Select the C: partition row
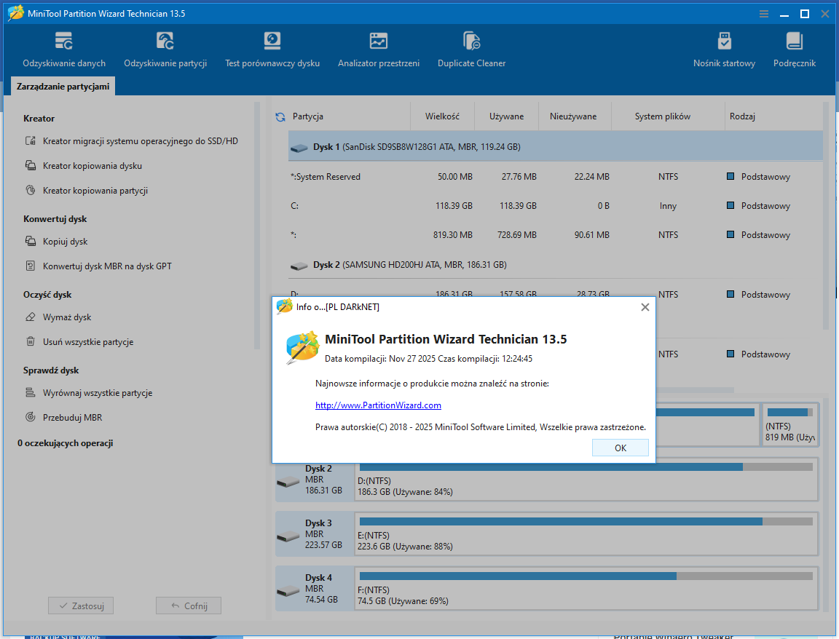The width and height of the screenshot is (839, 639). tap(556, 206)
